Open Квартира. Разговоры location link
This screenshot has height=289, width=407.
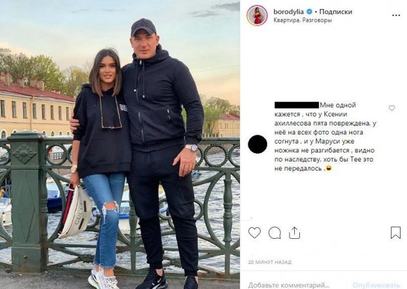(303, 20)
